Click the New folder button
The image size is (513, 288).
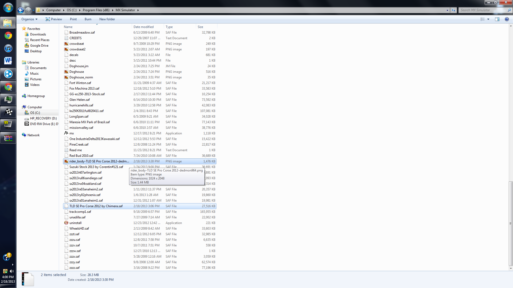107,19
